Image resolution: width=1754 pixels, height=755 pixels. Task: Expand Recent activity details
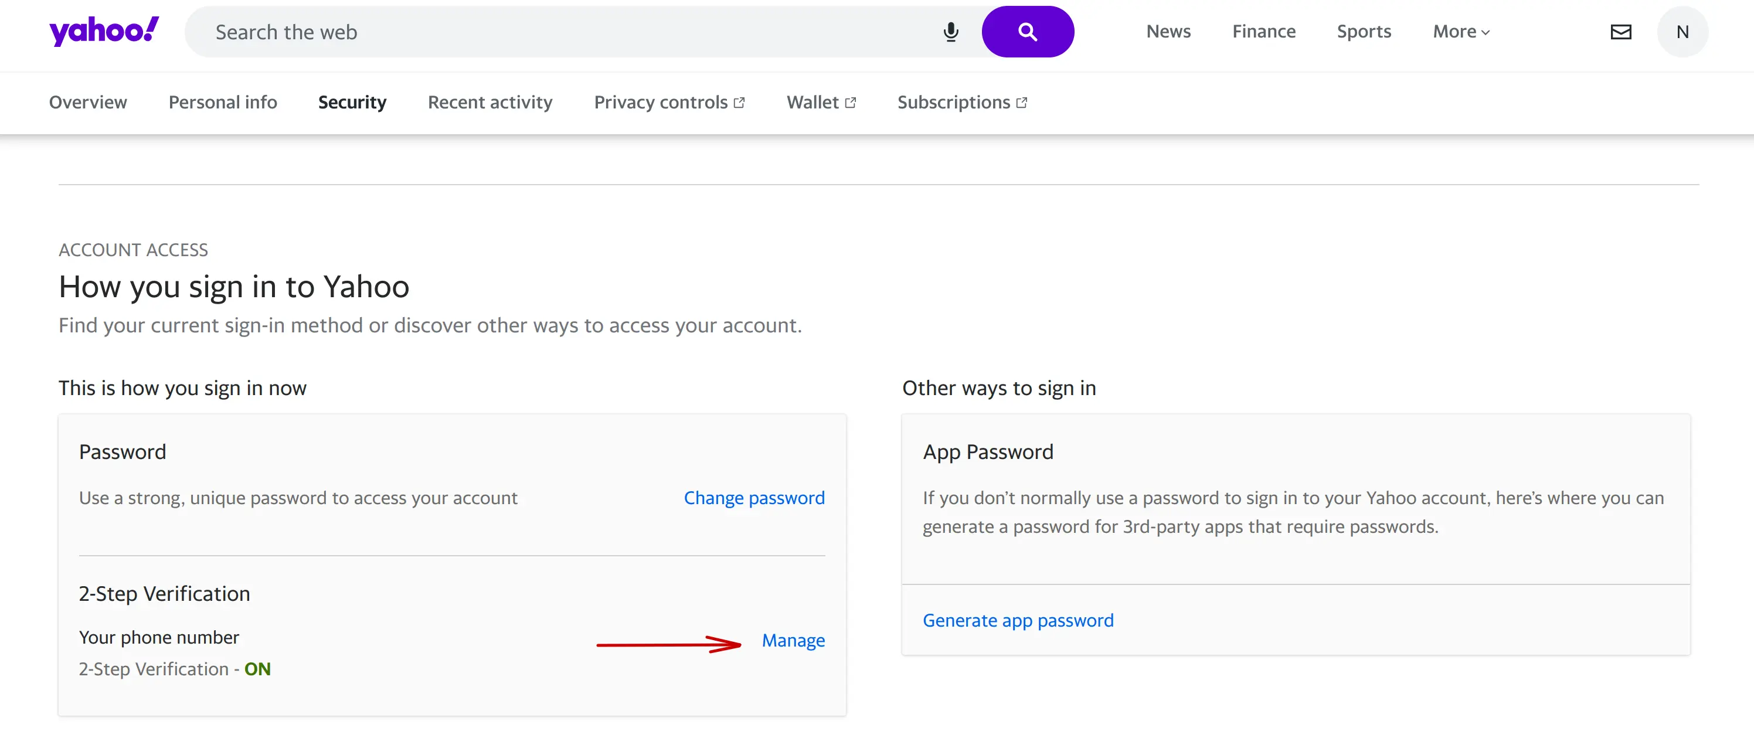(490, 102)
